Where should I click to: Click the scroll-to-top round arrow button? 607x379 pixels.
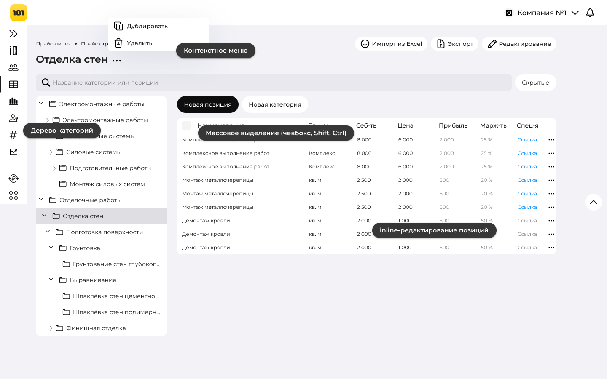(x=594, y=202)
